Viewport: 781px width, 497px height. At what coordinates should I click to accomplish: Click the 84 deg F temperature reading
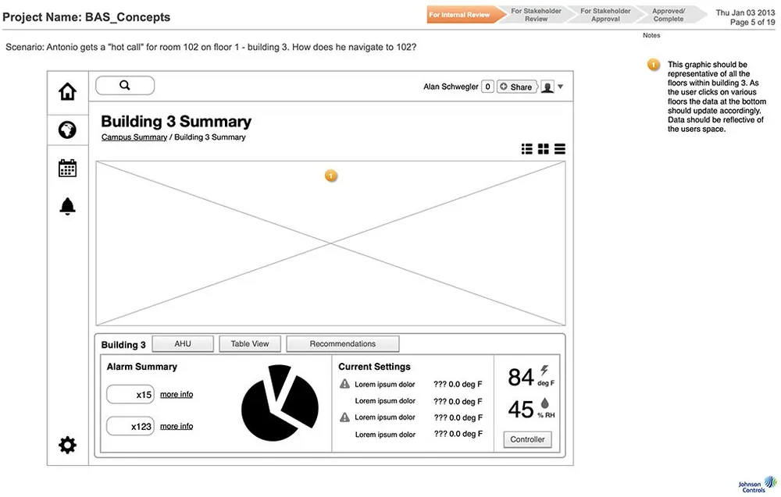point(531,377)
